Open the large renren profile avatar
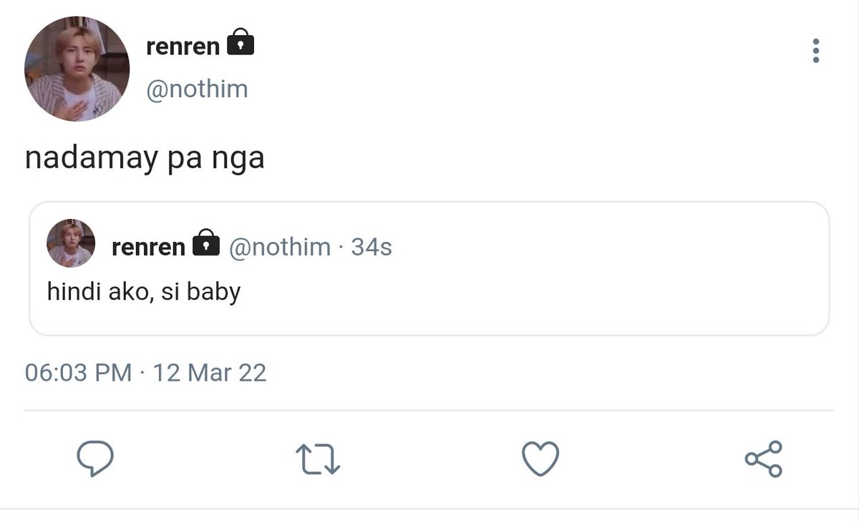Screen dimensions: 859x521 (77, 69)
